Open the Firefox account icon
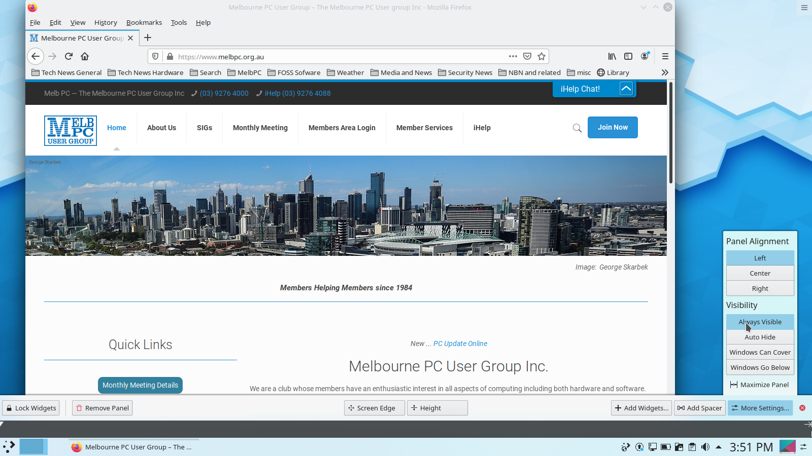812x456 pixels. pyautogui.click(x=645, y=56)
